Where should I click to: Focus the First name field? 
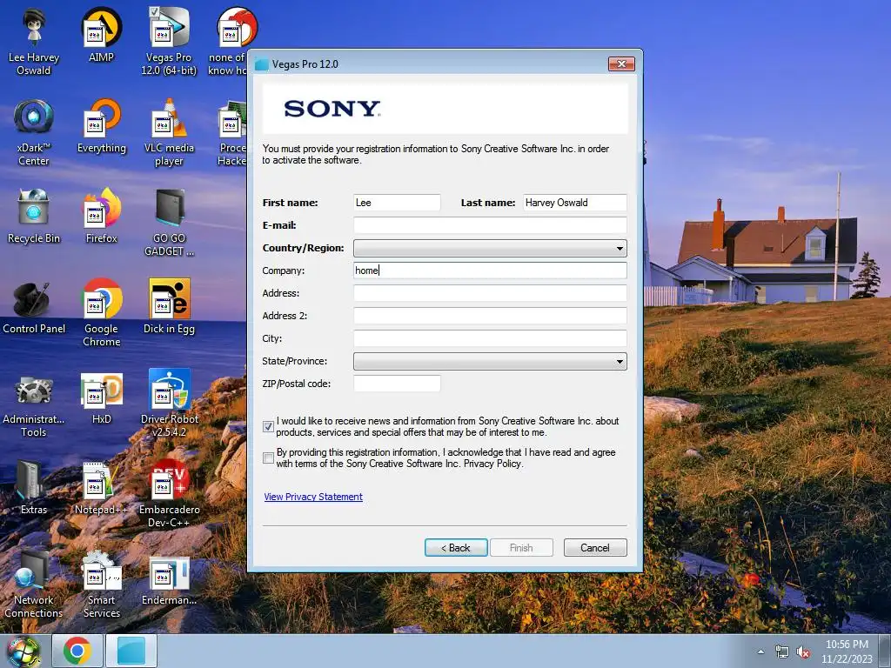pyautogui.click(x=397, y=203)
